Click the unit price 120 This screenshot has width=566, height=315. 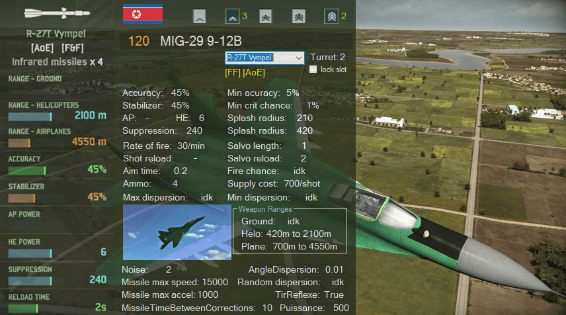(x=139, y=41)
